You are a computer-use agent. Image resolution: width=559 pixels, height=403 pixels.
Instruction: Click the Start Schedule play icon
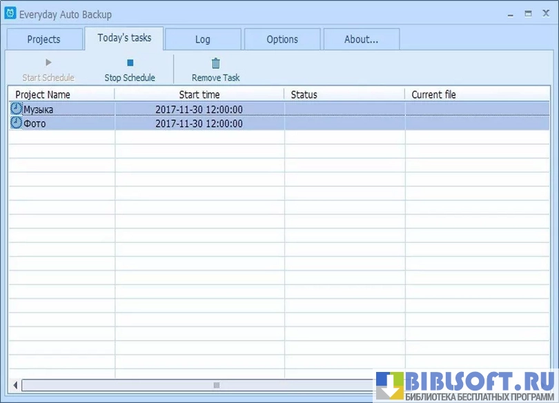48,63
